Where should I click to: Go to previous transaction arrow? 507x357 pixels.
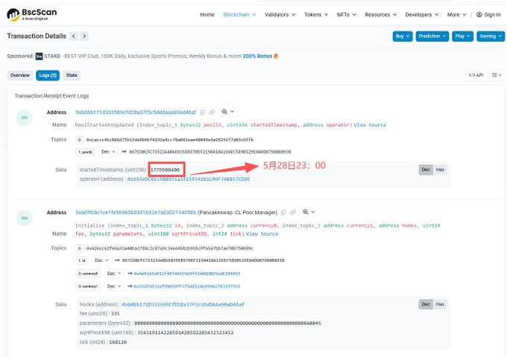(74, 36)
